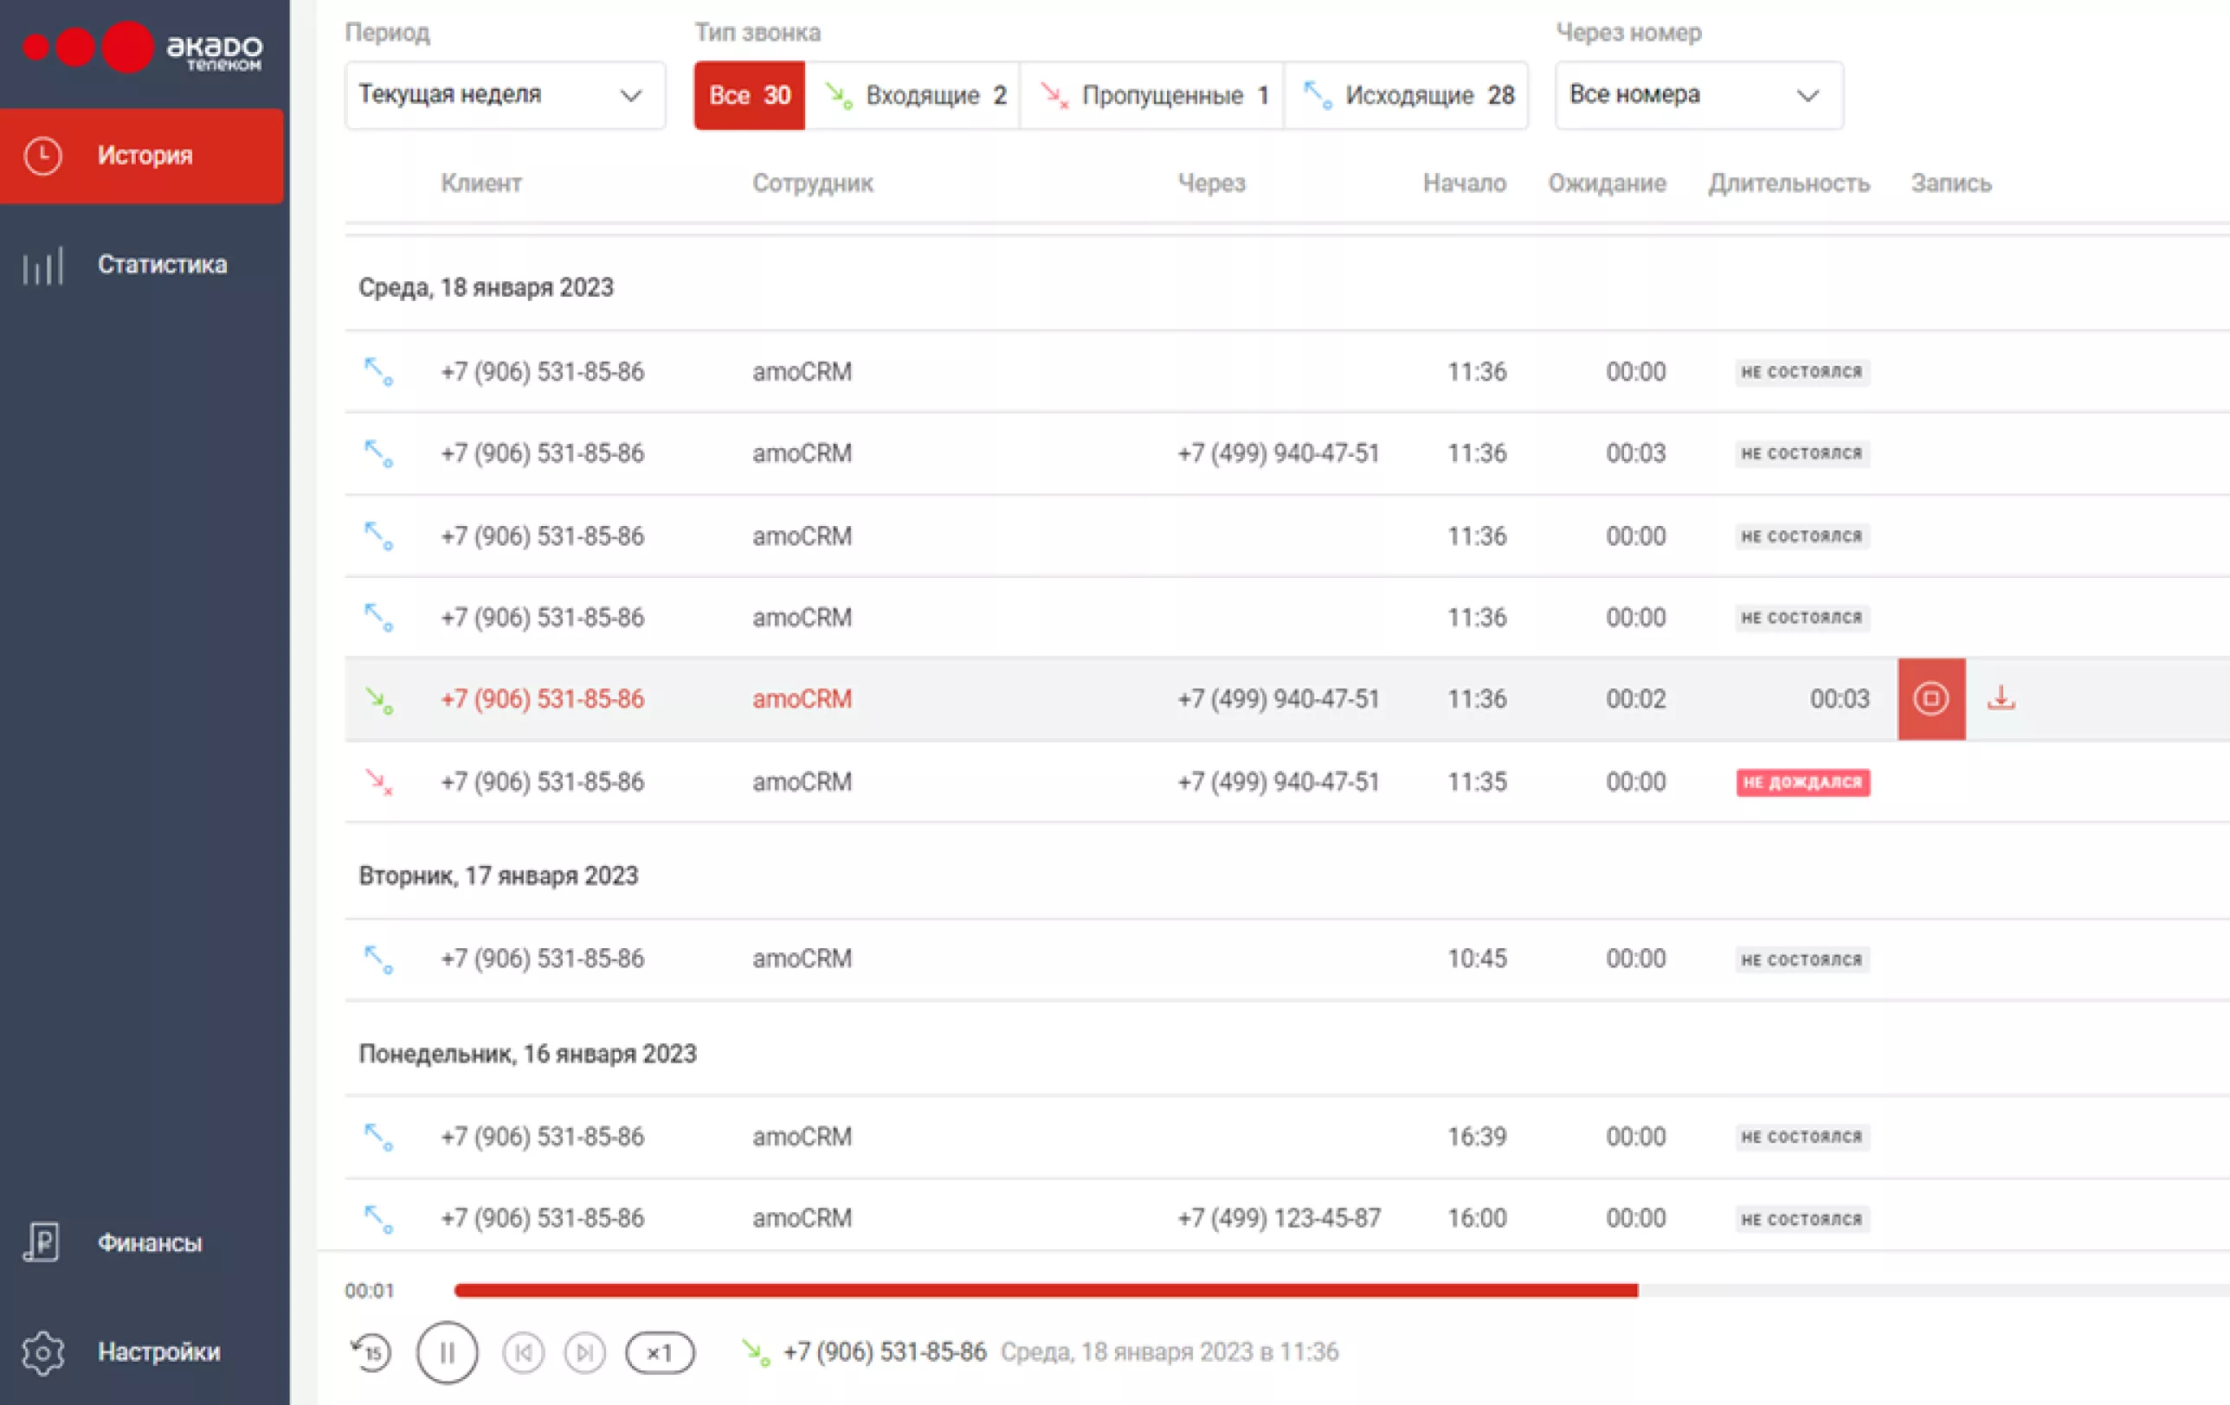Click the gear icon for Настройки
Viewport: 2230px width, 1405px height.
(42, 1352)
